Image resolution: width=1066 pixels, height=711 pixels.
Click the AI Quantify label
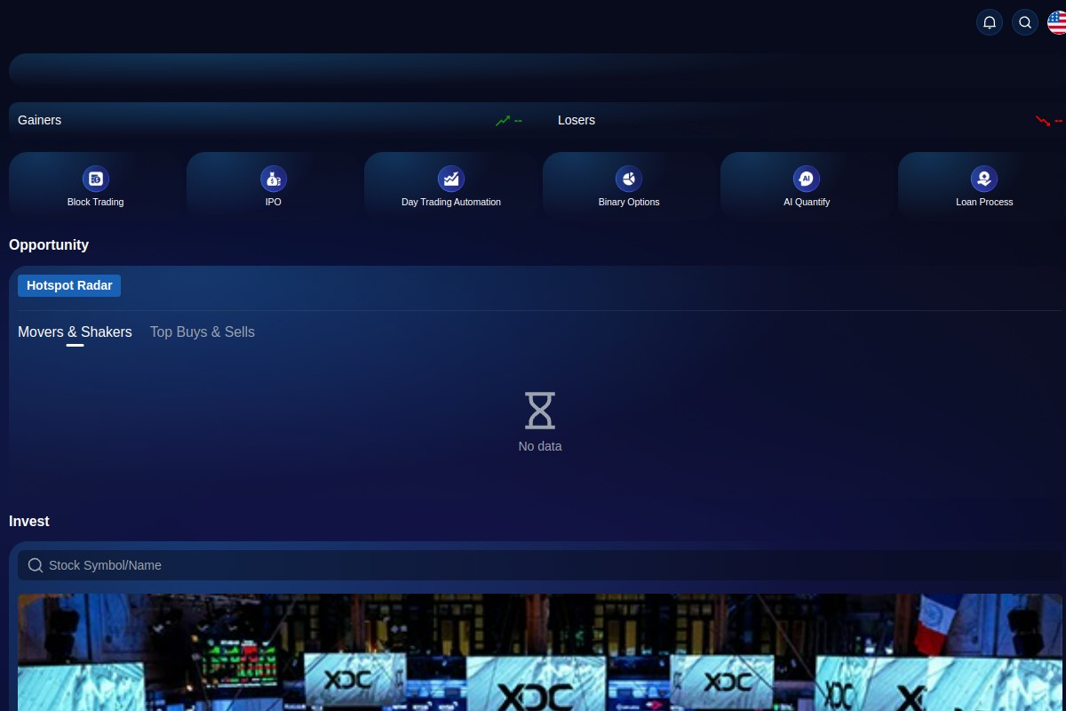coord(807,202)
